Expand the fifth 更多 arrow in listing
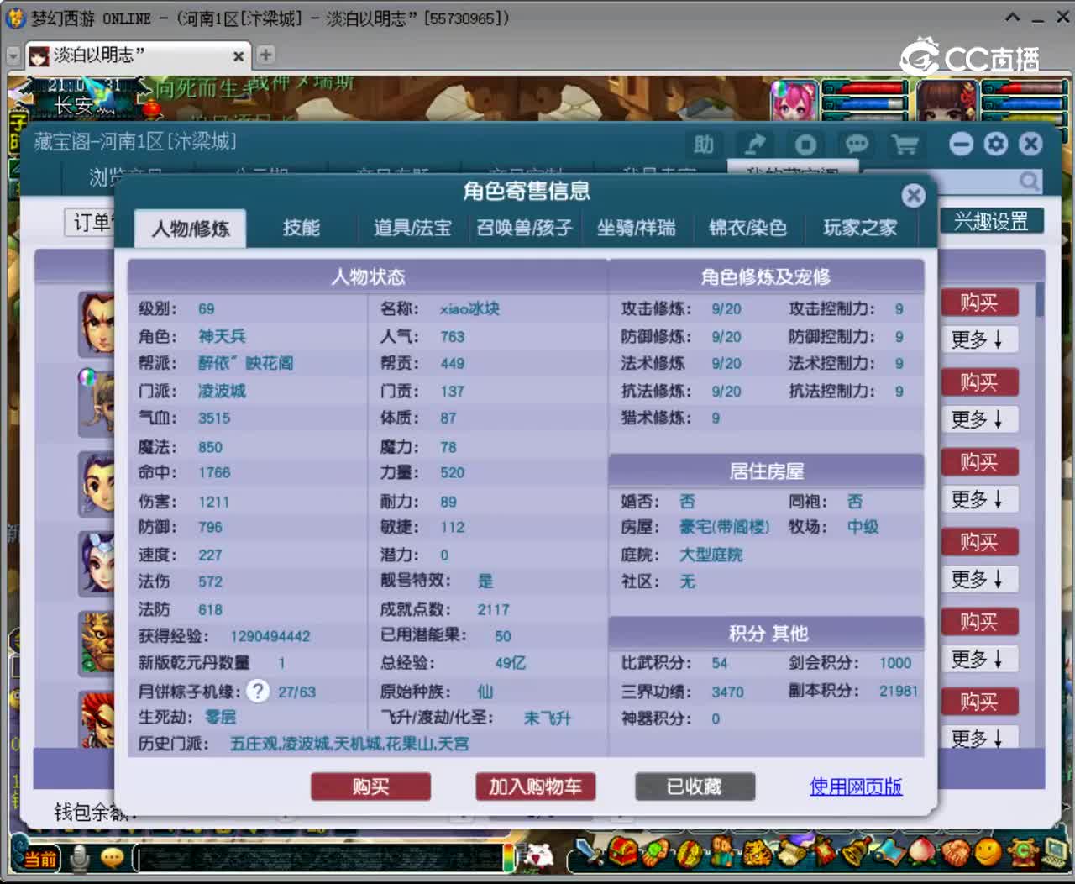This screenshot has width=1075, height=884. pos(979,659)
